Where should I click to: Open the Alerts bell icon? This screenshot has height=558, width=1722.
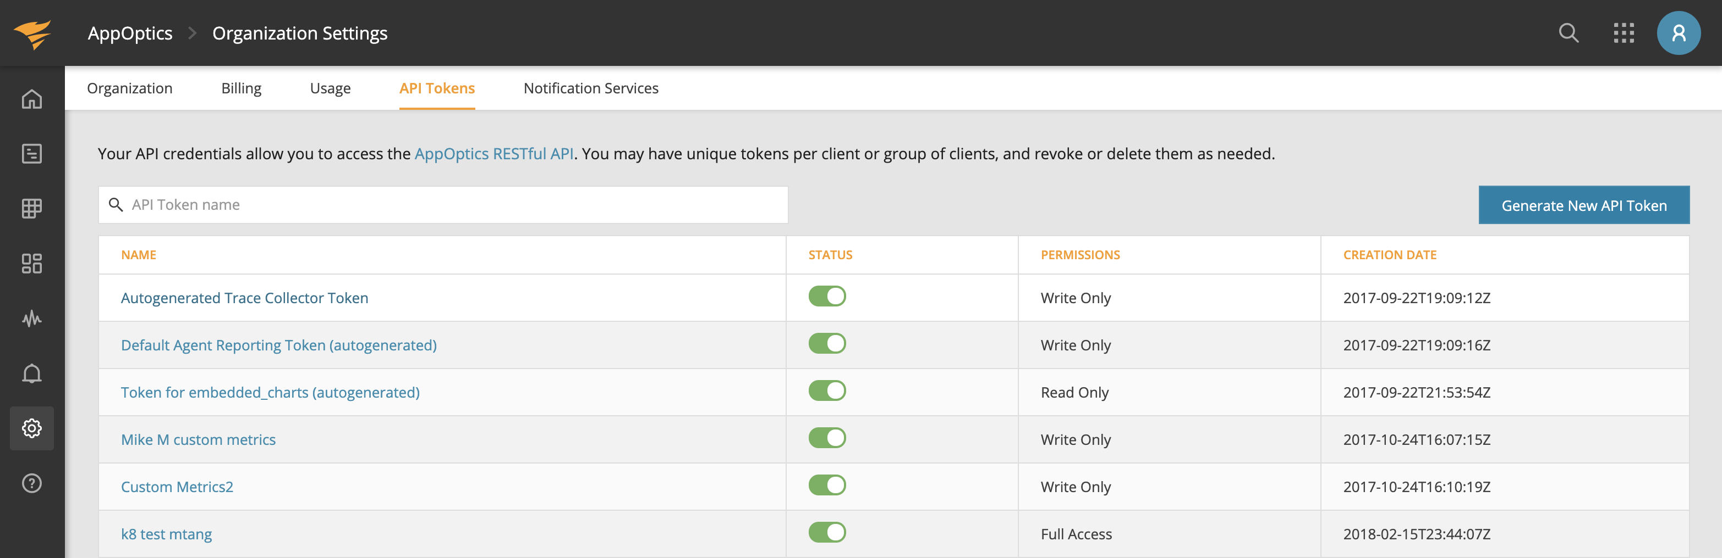coord(32,373)
